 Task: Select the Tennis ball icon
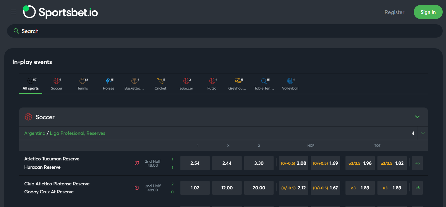pyautogui.click(x=82, y=81)
